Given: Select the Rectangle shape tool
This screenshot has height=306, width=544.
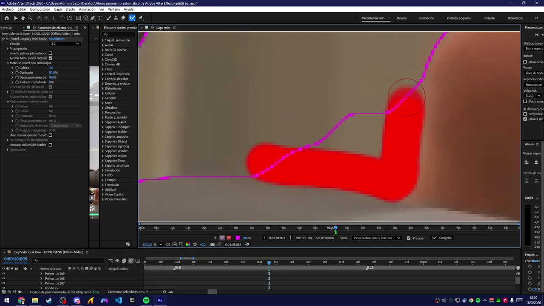Looking at the screenshot, I should tap(79, 18).
